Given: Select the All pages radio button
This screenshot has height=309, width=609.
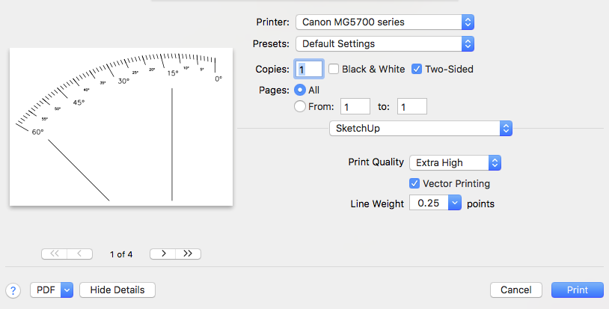Looking at the screenshot, I should 300,90.
